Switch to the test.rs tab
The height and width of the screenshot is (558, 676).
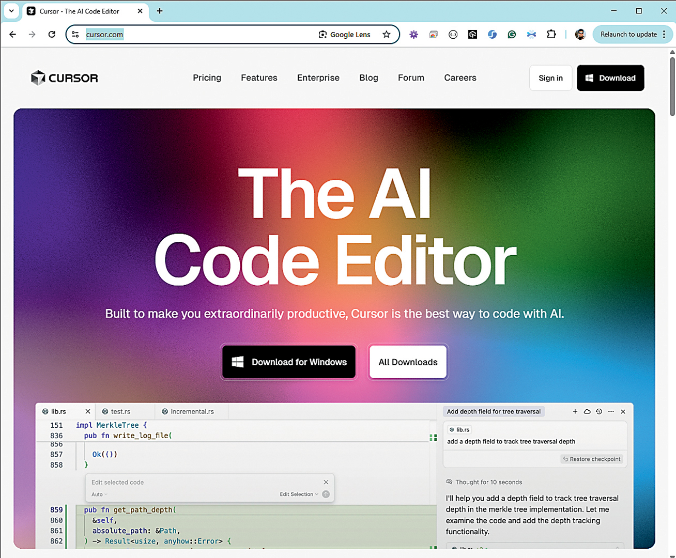coord(120,412)
